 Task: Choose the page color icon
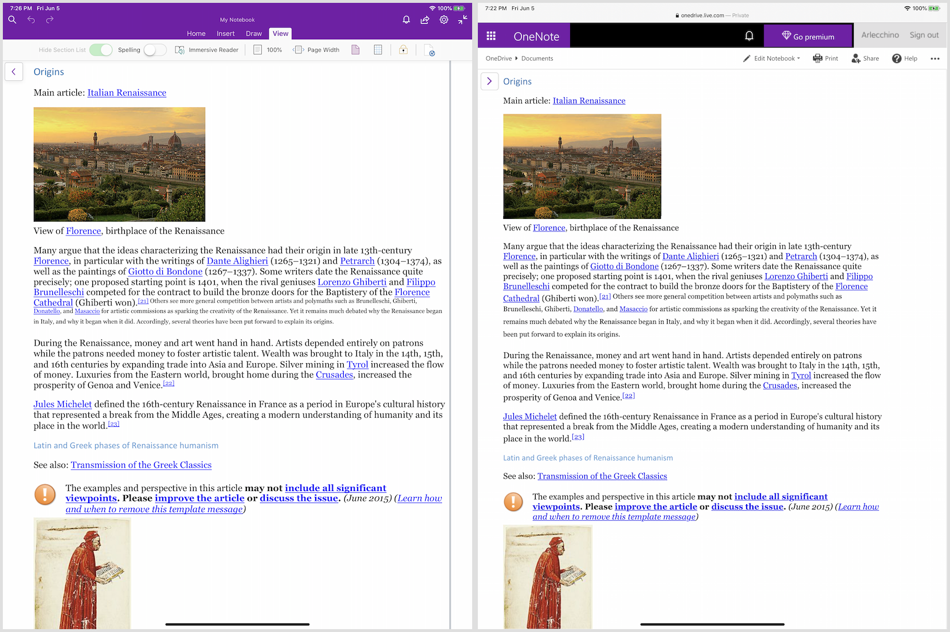pos(355,50)
